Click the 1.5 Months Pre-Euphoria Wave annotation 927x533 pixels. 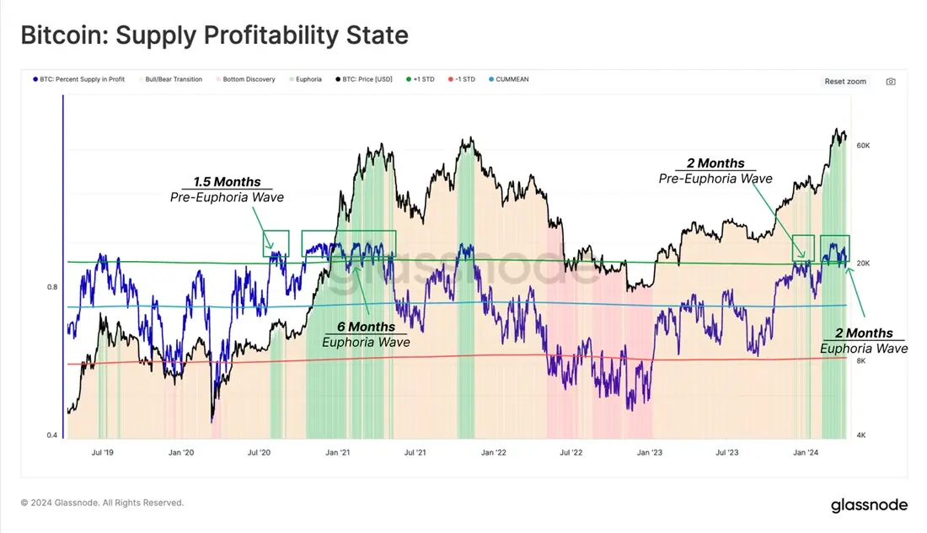tap(227, 189)
